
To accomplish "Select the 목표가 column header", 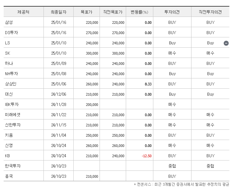I will 87,12.
